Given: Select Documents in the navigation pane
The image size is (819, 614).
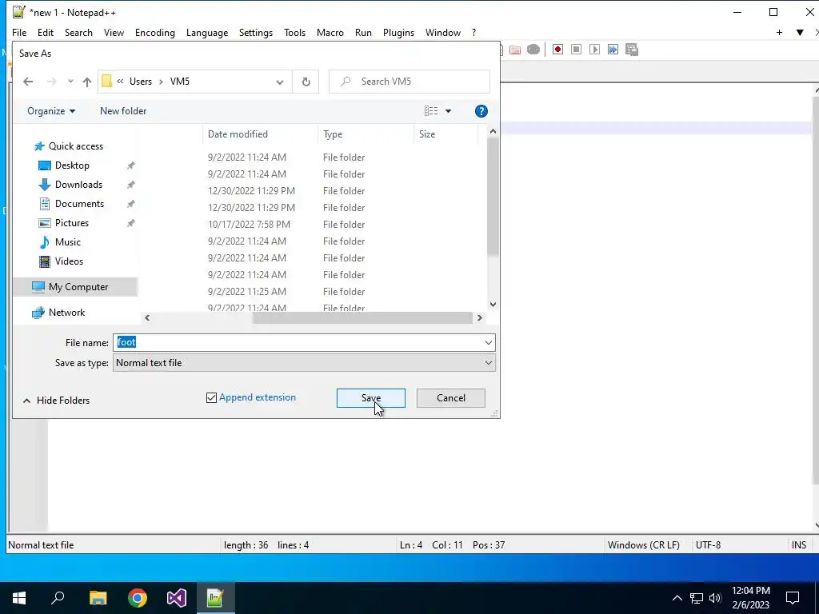Looking at the screenshot, I should pos(79,204).
